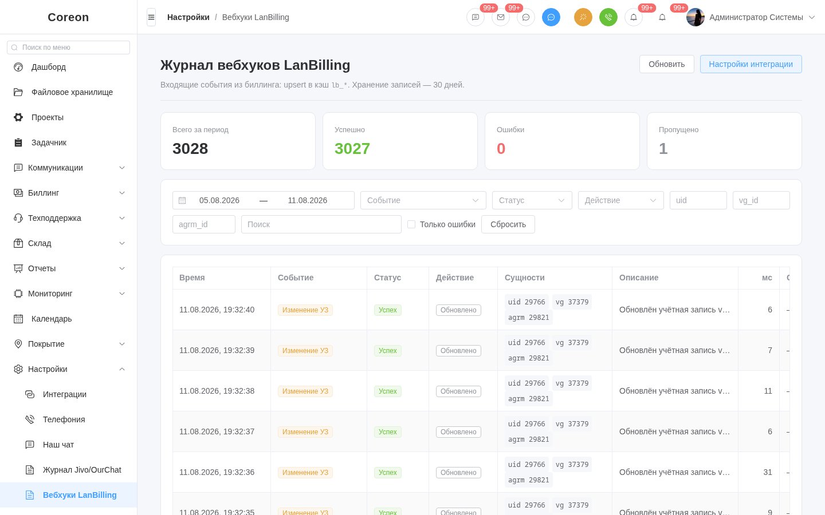Enable the Только ошибки checkbox
The image size is (825, 515).
coord(411,224)
